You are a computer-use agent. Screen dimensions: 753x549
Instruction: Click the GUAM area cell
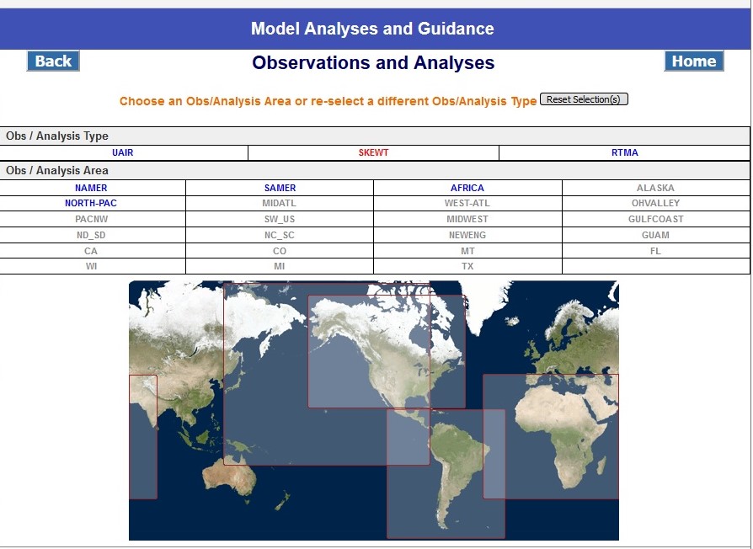click(655, 235)
